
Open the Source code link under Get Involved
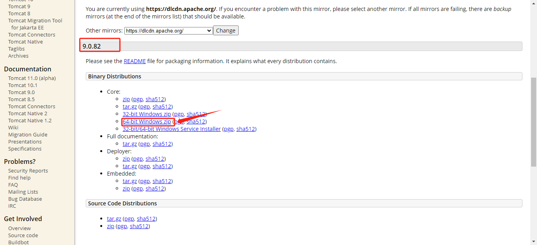click(x=23, y=235)
